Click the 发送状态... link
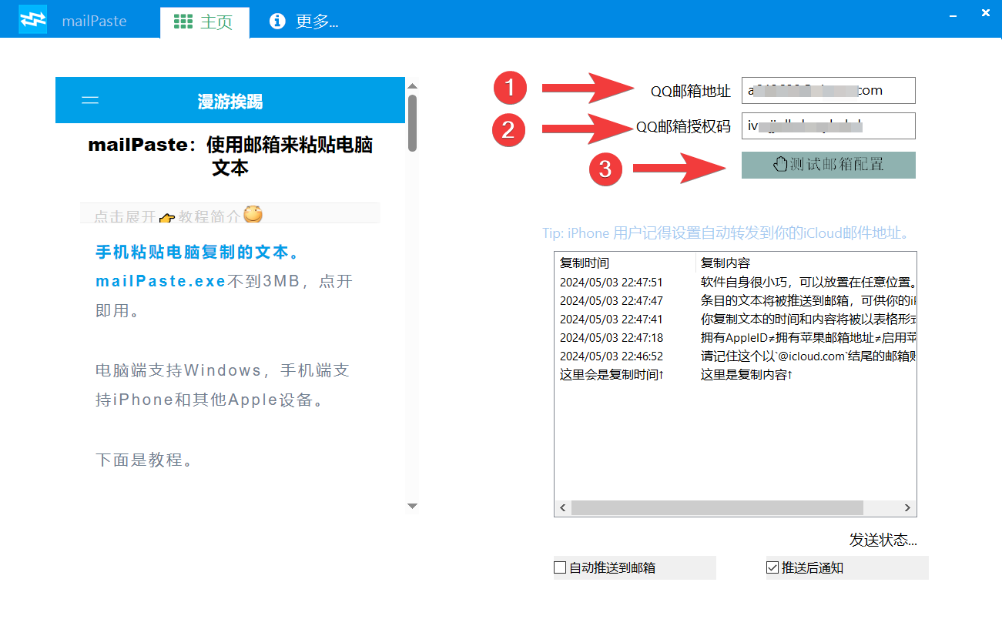This screenshot has height=619, width=1002. 883,540
